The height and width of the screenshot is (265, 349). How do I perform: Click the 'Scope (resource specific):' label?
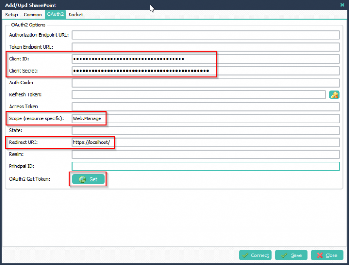[x=36, y=118]
